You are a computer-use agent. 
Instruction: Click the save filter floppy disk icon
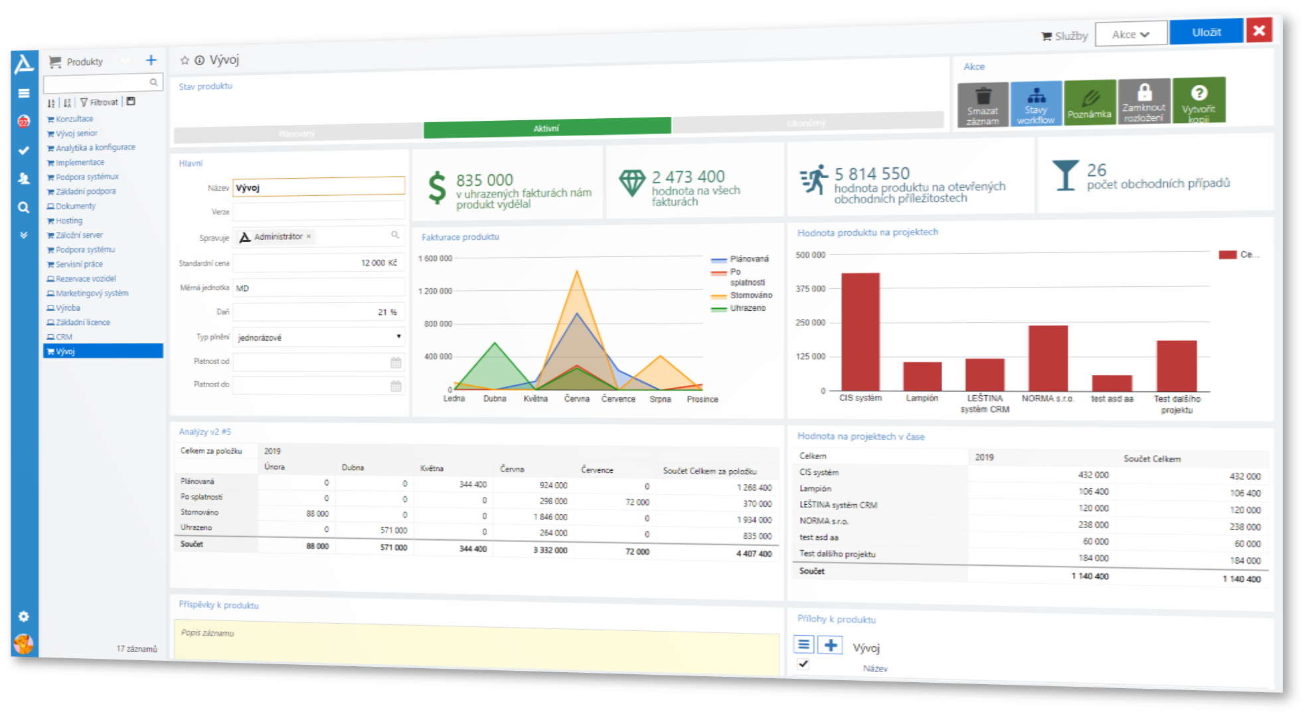131,102
